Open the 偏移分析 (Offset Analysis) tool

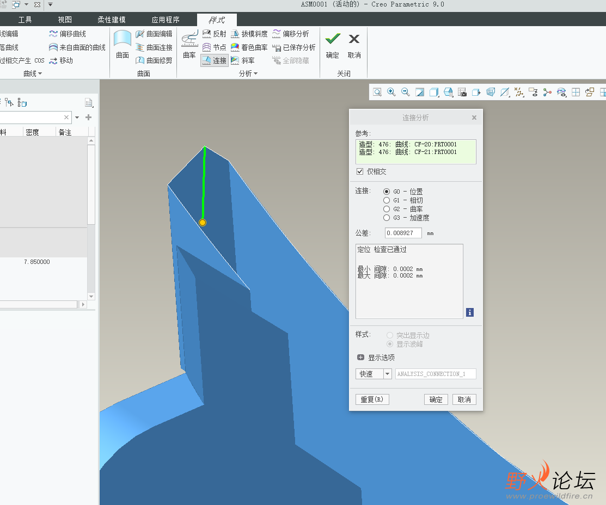[x=291, y=34]
